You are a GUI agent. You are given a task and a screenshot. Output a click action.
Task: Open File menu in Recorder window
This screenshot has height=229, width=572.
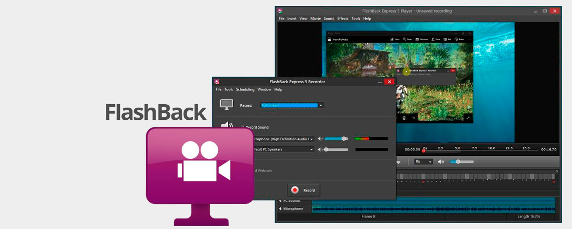218,90
